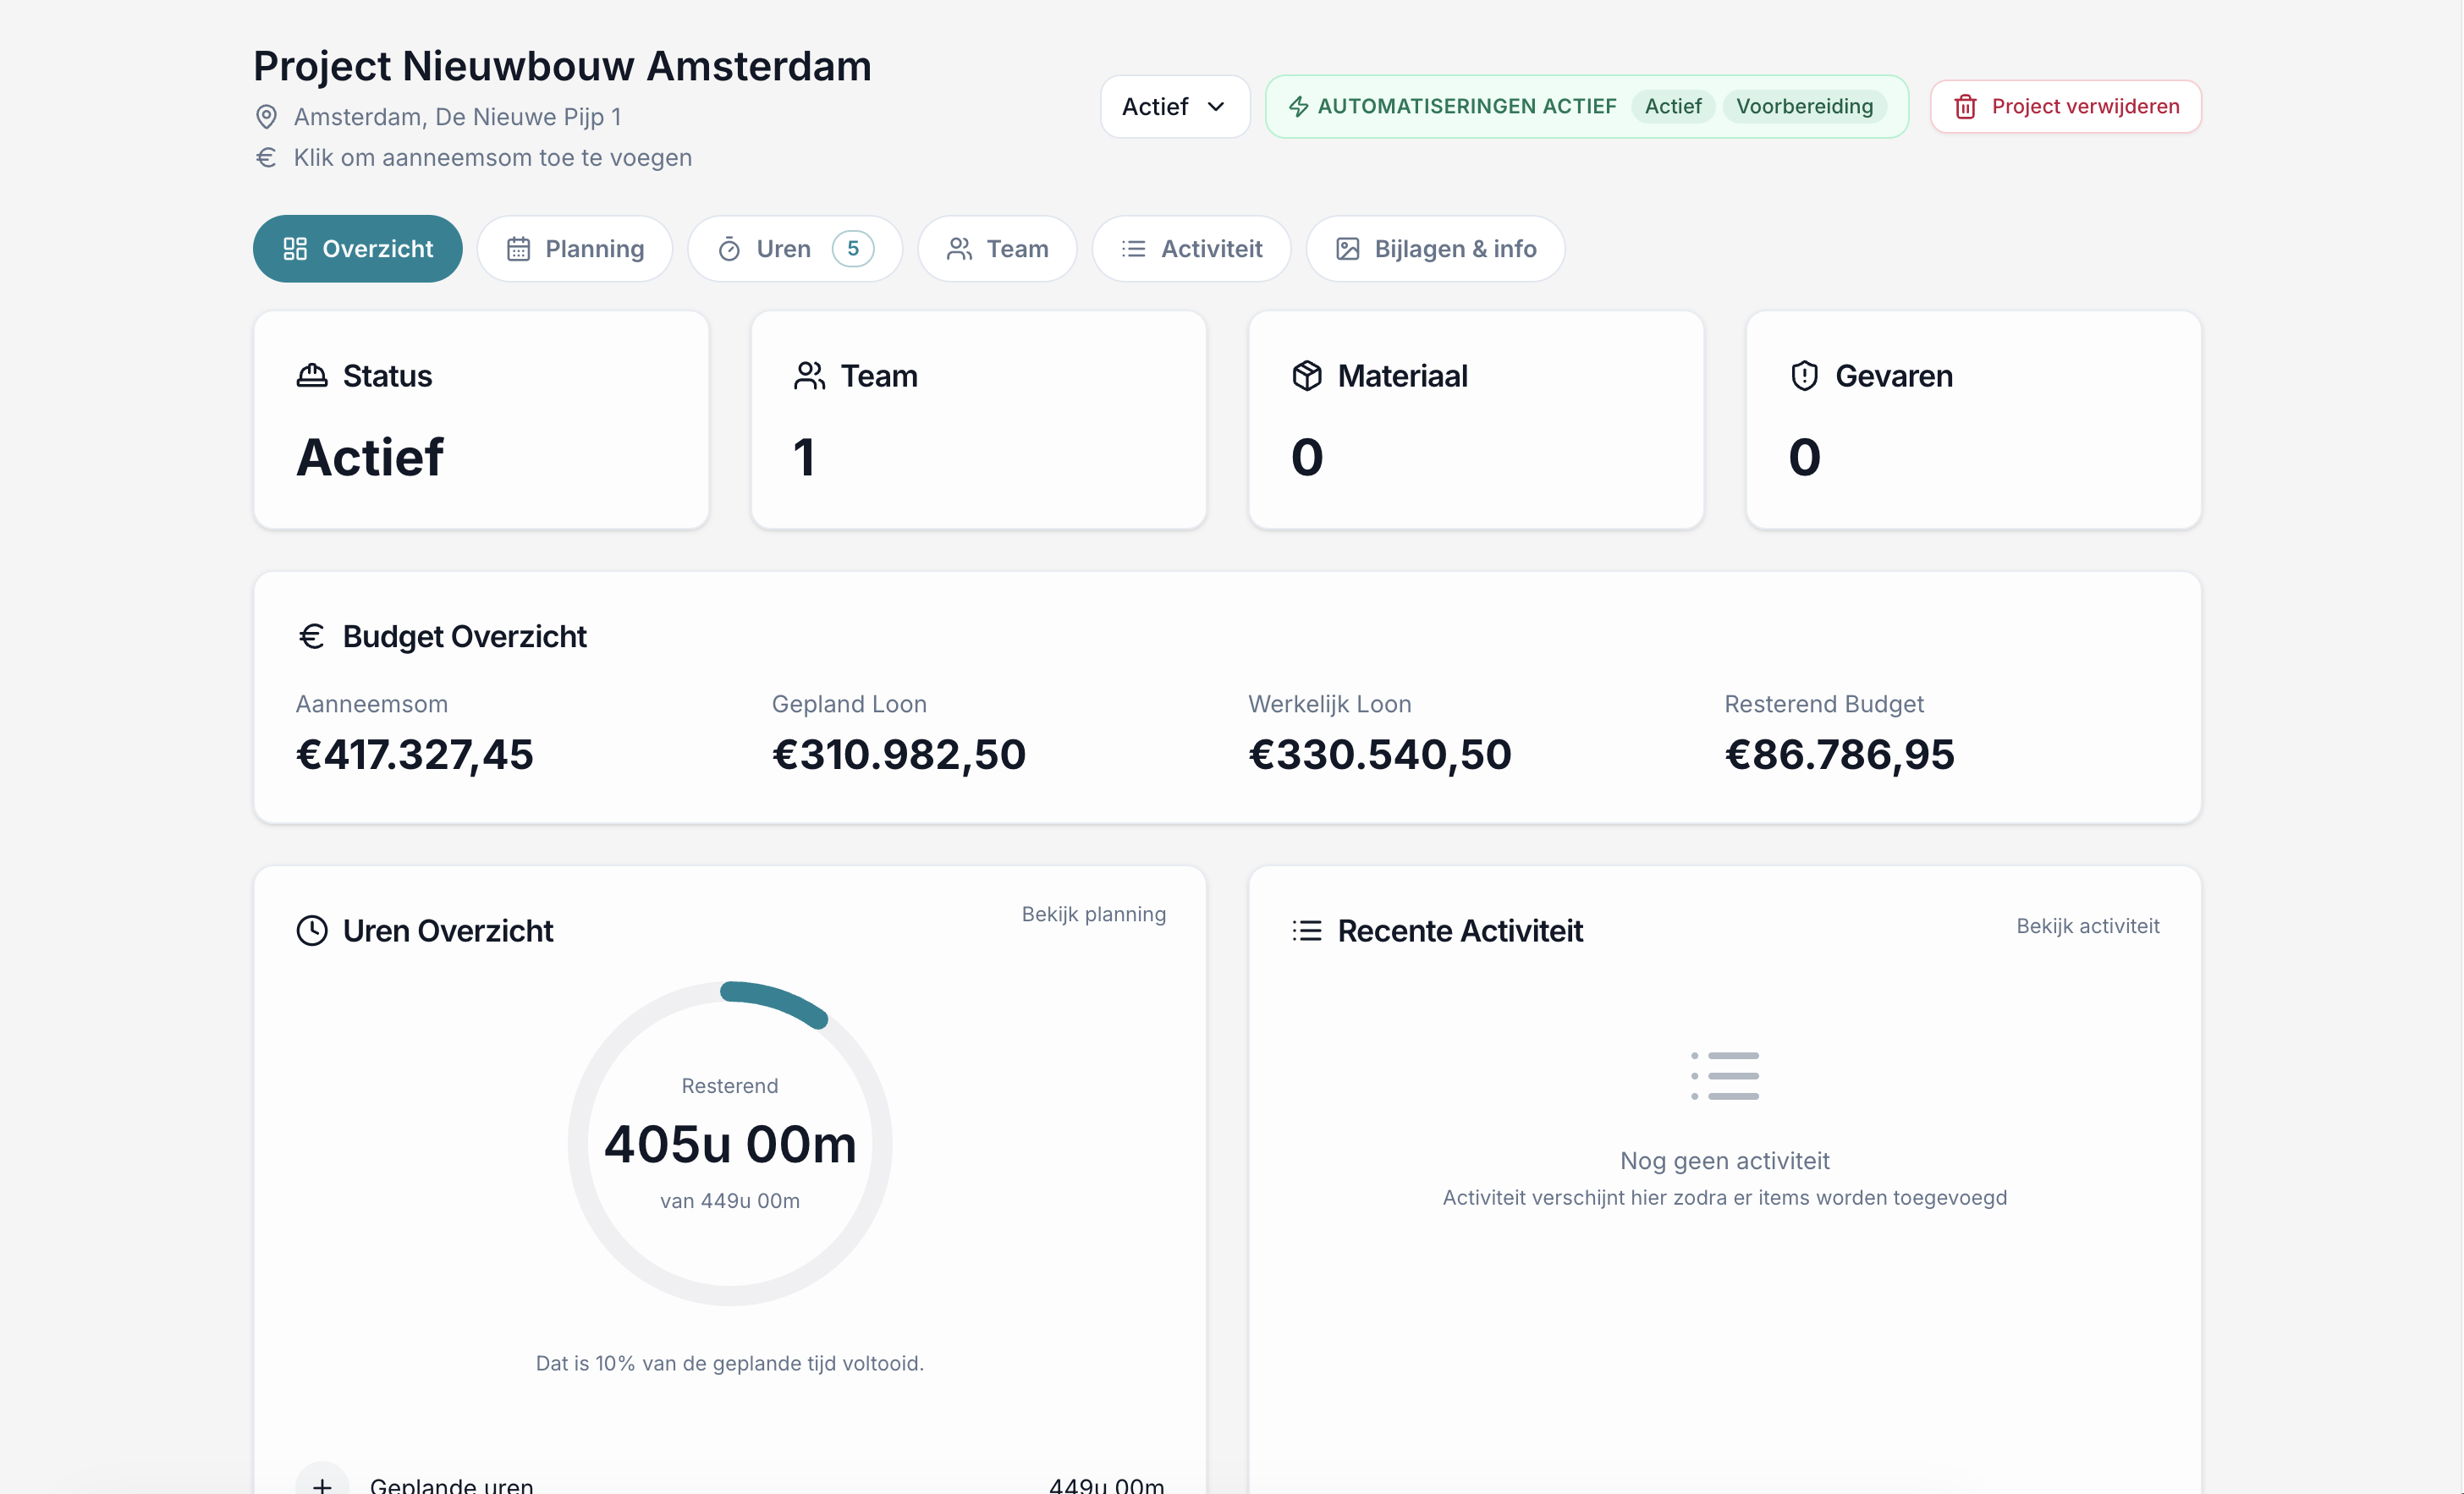
Task: Delete project via Project verwijderen button
Action: pyautogui.click(x=2065, y=106)
